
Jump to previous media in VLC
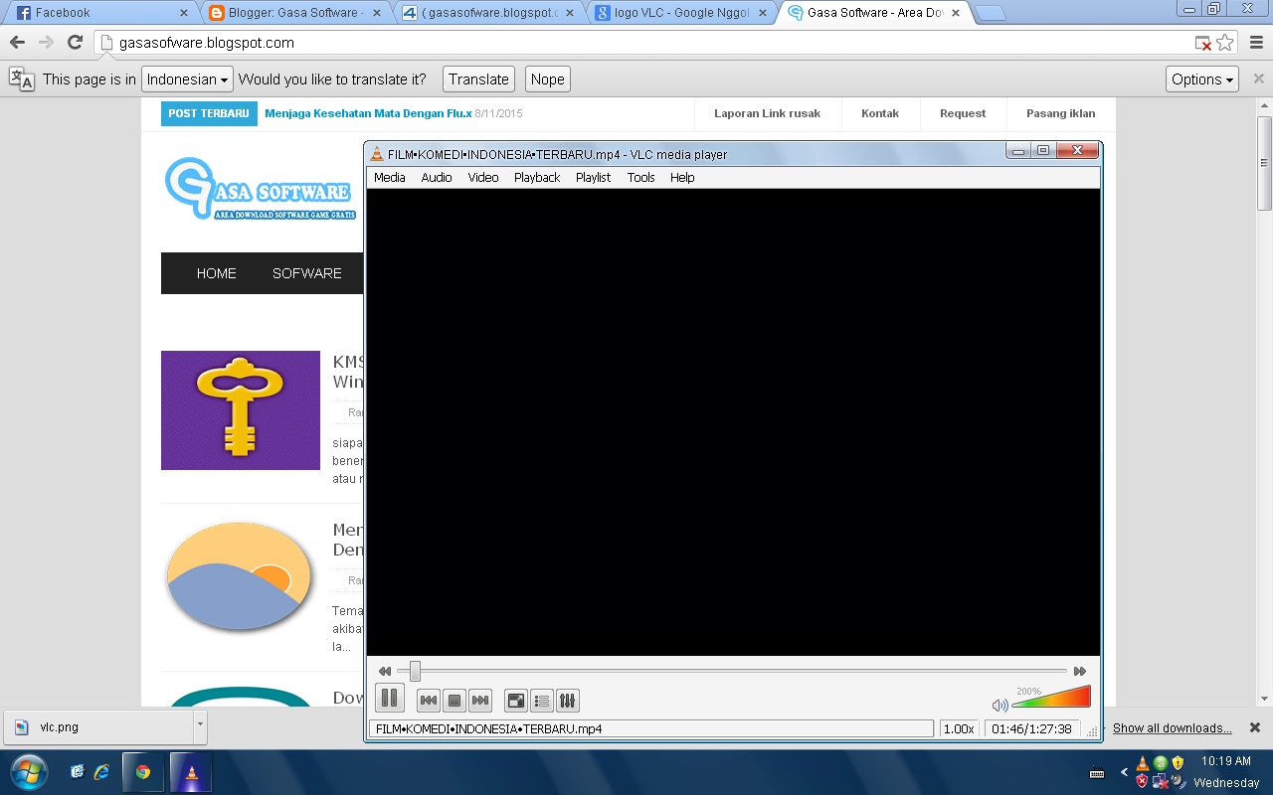(429, 701)
